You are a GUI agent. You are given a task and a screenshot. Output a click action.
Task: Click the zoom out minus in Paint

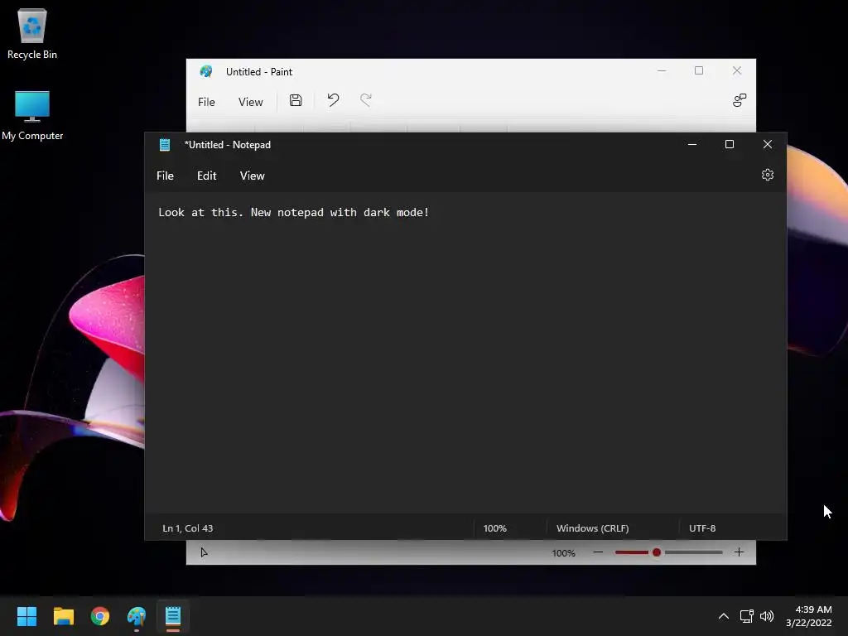(598, 552)
